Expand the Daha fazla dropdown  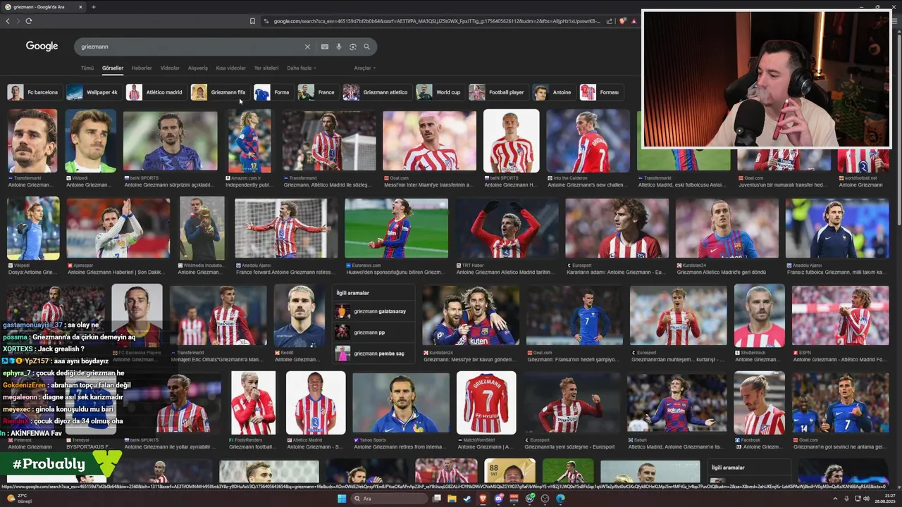point(302,68)
